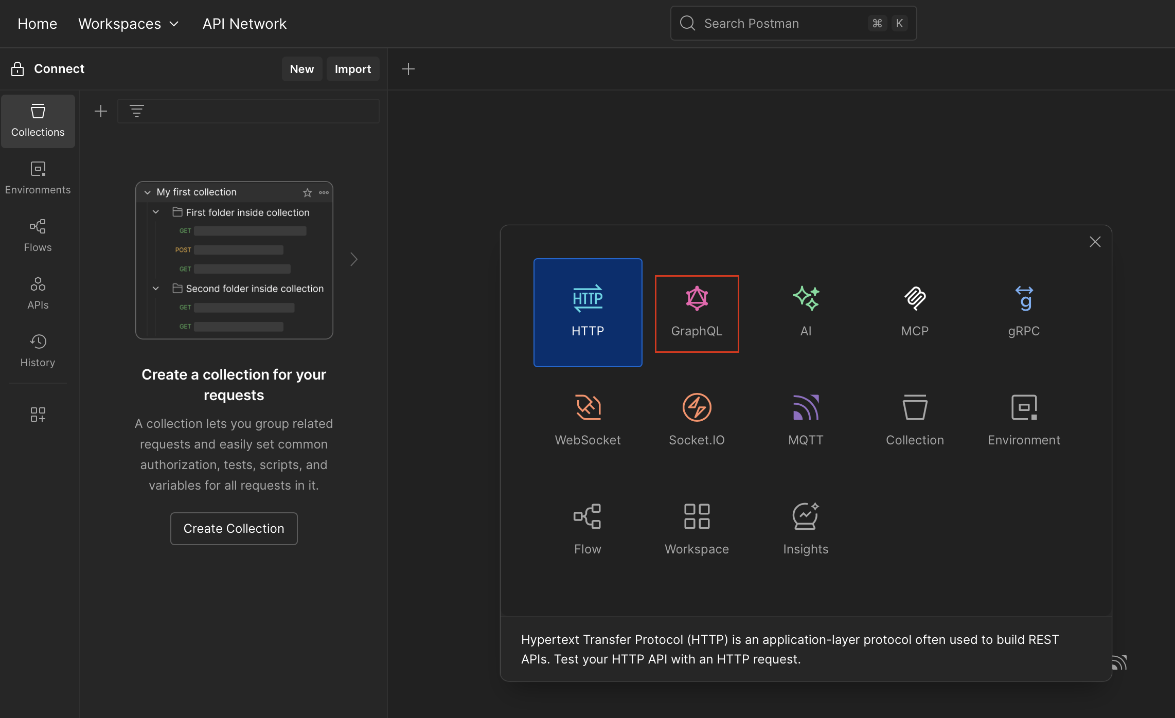Click the New button
Viewport: 1175px width, 718px height.
tap(302, 69)
